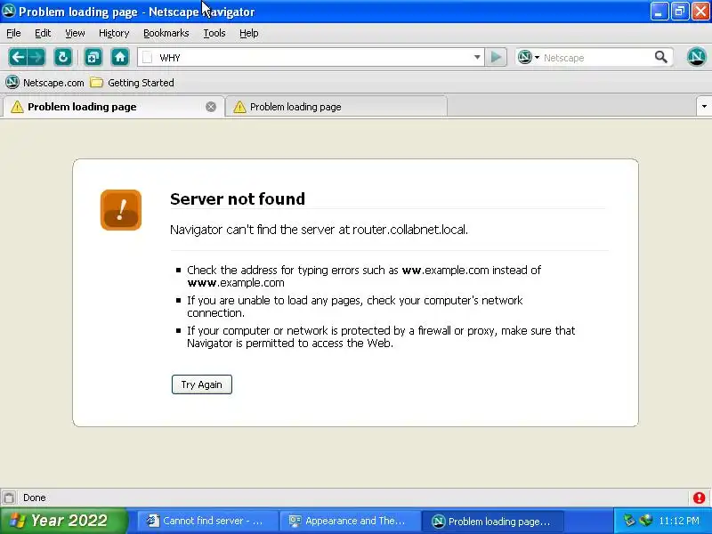Viewport: 712px width, 534px height.
Task: Click the Try Again button
Action: coord(202,384)
